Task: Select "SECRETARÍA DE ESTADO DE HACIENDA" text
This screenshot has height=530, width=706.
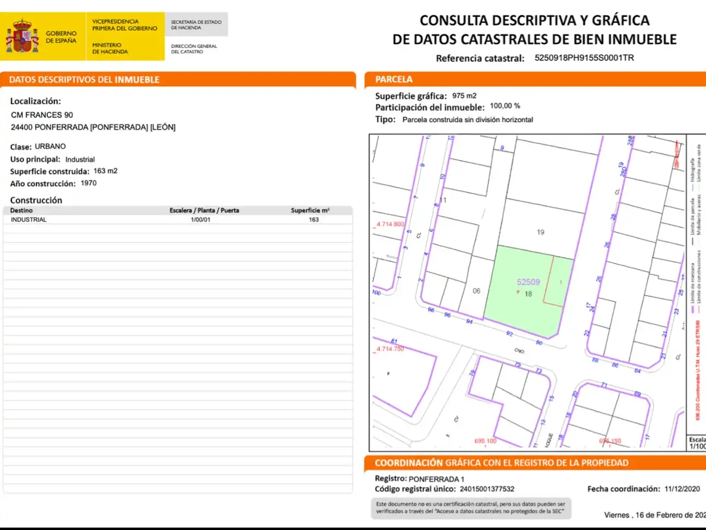Action: point(196,25)
